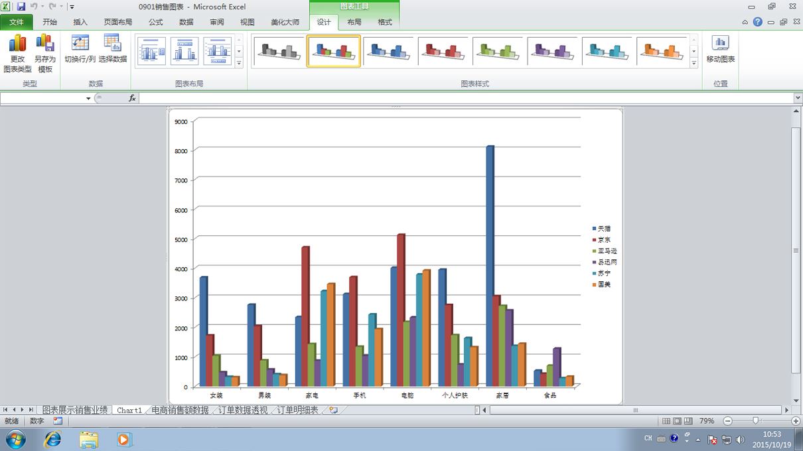
Task: Click the macro record icon in status bar
Action: pyautogui.click(x=58, y=420)
